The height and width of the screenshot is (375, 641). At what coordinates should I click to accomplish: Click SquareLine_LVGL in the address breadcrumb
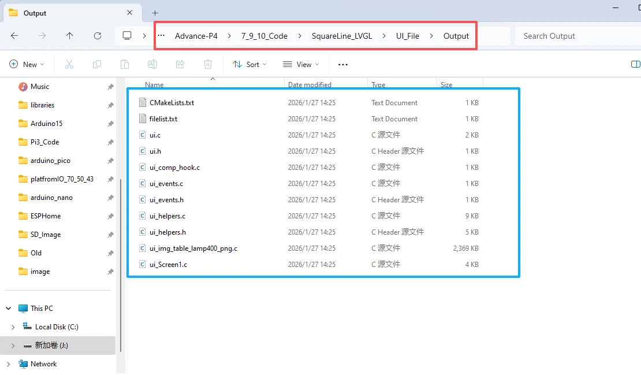[341, 36]
